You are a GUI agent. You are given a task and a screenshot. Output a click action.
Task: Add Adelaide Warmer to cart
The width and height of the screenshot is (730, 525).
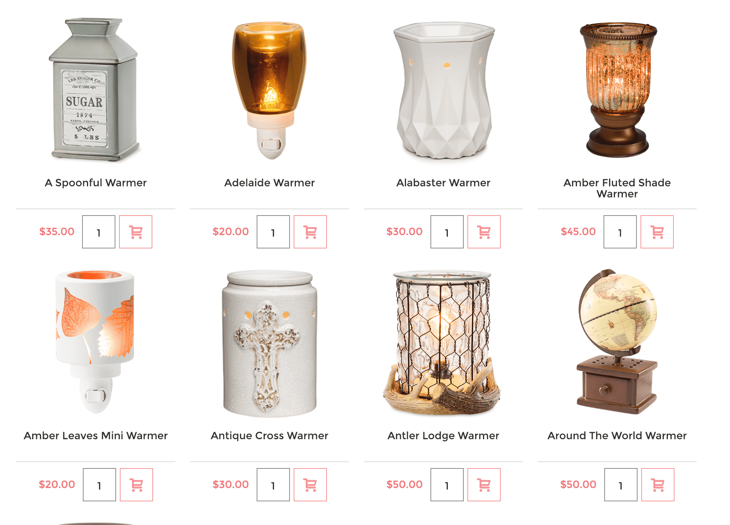(310, 232)
